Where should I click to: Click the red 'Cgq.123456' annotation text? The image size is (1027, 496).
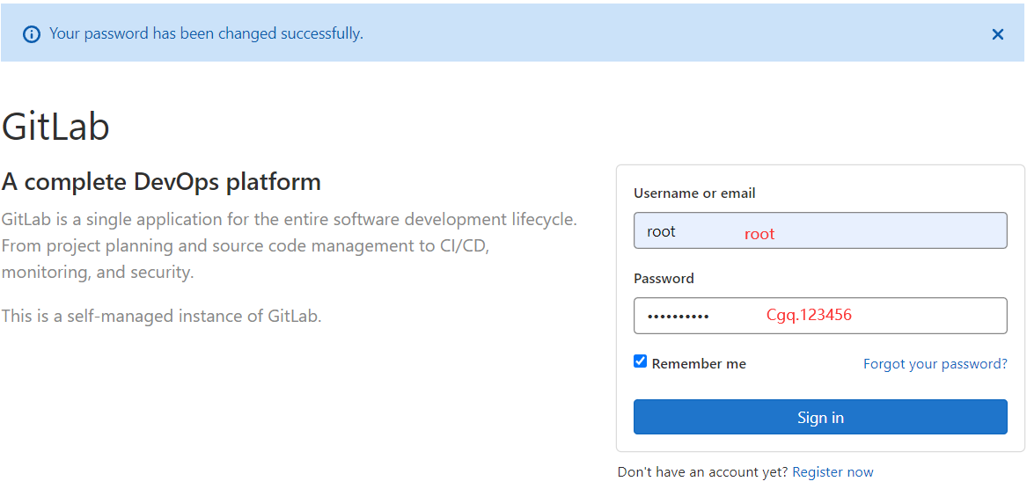809,315
